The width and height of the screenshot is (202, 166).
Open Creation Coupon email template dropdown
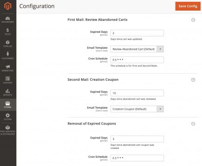coord(137,109)
